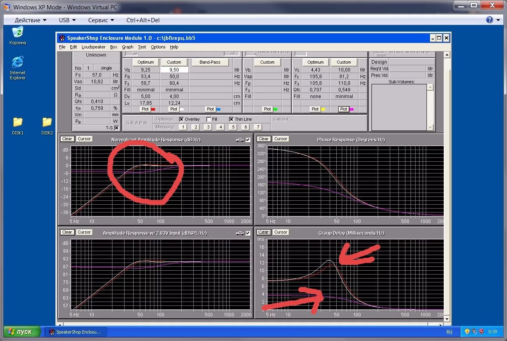Open the Box menu
This screenshot has height=341, width=507.
click(114, 47)
